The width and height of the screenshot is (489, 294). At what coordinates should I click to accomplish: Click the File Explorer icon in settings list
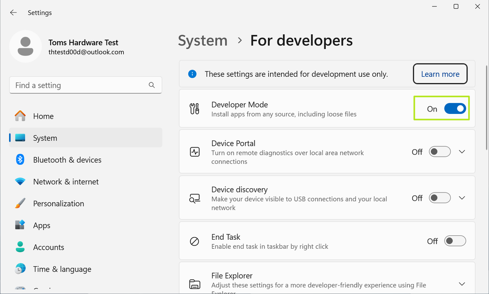pos(194,284)
